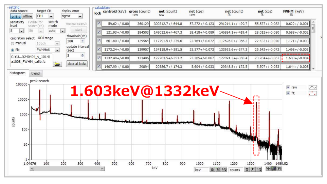Switch to the trend tab
The image size is (327, 184).
(35, 73)
